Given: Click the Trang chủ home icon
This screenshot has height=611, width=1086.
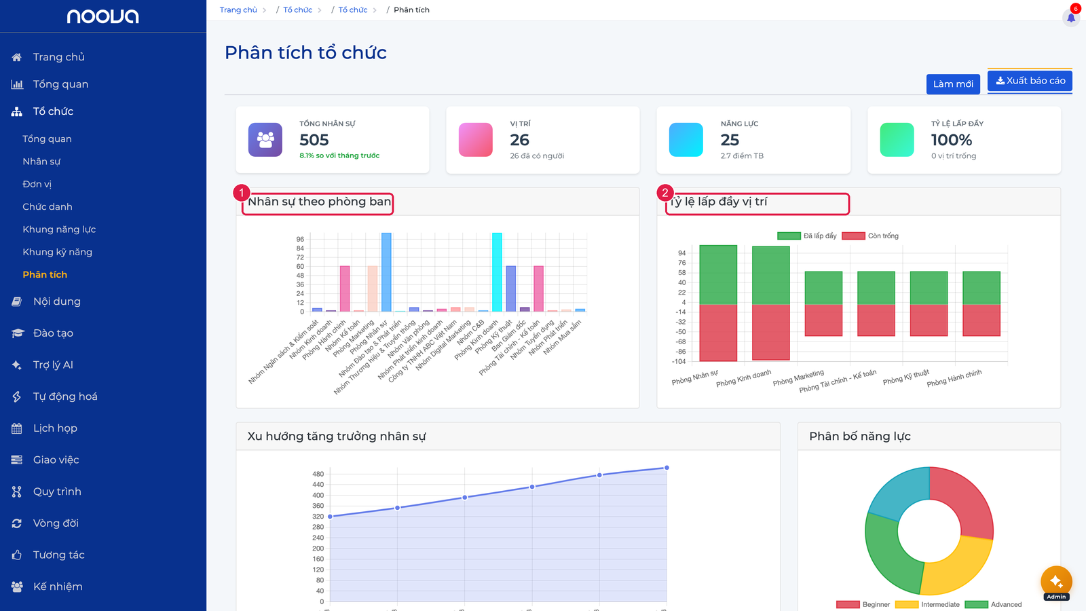Looking at the screenshot, I should (17, 57).
